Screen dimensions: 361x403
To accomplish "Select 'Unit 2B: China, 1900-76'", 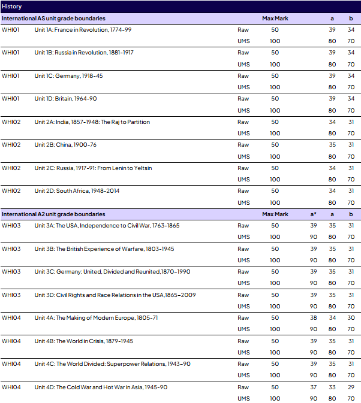I will point(65,145).
